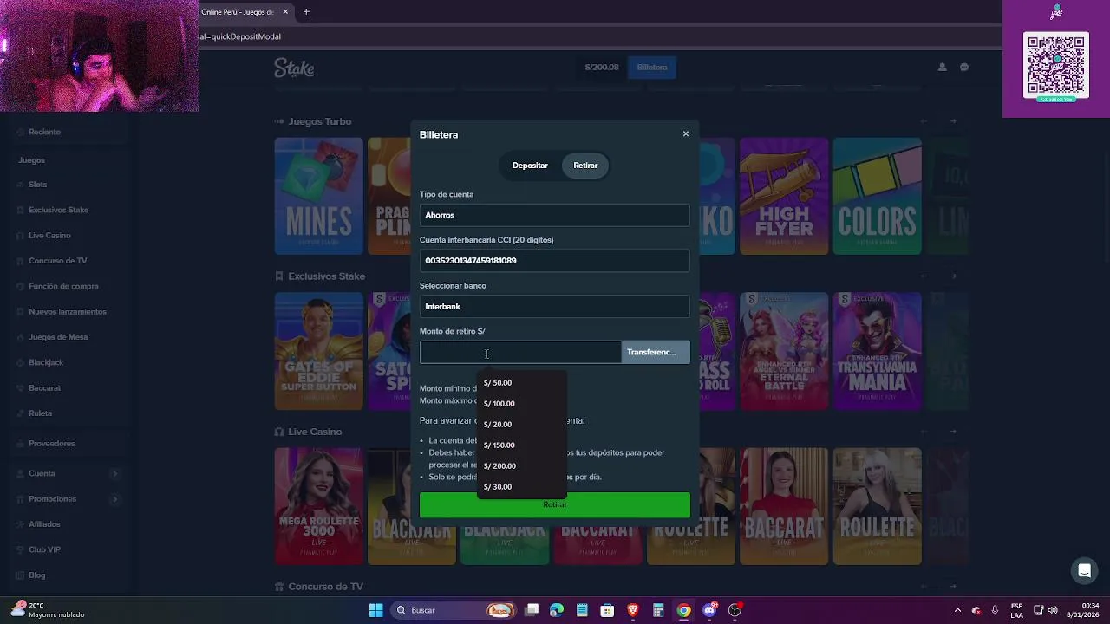
Task: Open the Transylvania Mania game thumbnail
Action: (x=877, y=351)
